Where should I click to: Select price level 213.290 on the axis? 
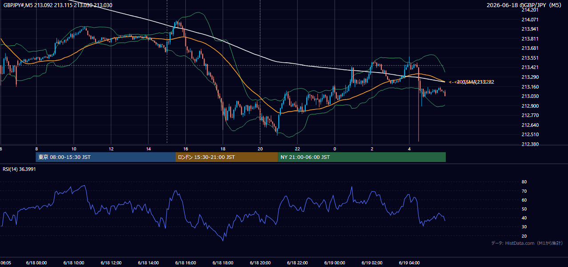[x=530, y=77]
